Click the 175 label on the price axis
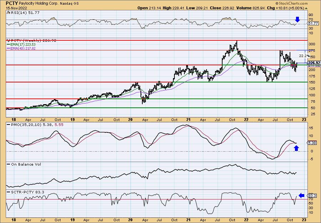The image size is (321, 223). coord(312,76)
